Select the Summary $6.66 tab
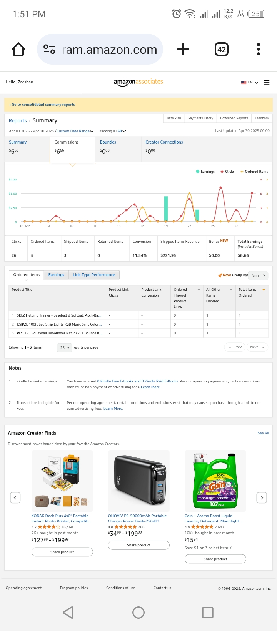This screenshot has width=277, height=631. click(x=27, y=149)
